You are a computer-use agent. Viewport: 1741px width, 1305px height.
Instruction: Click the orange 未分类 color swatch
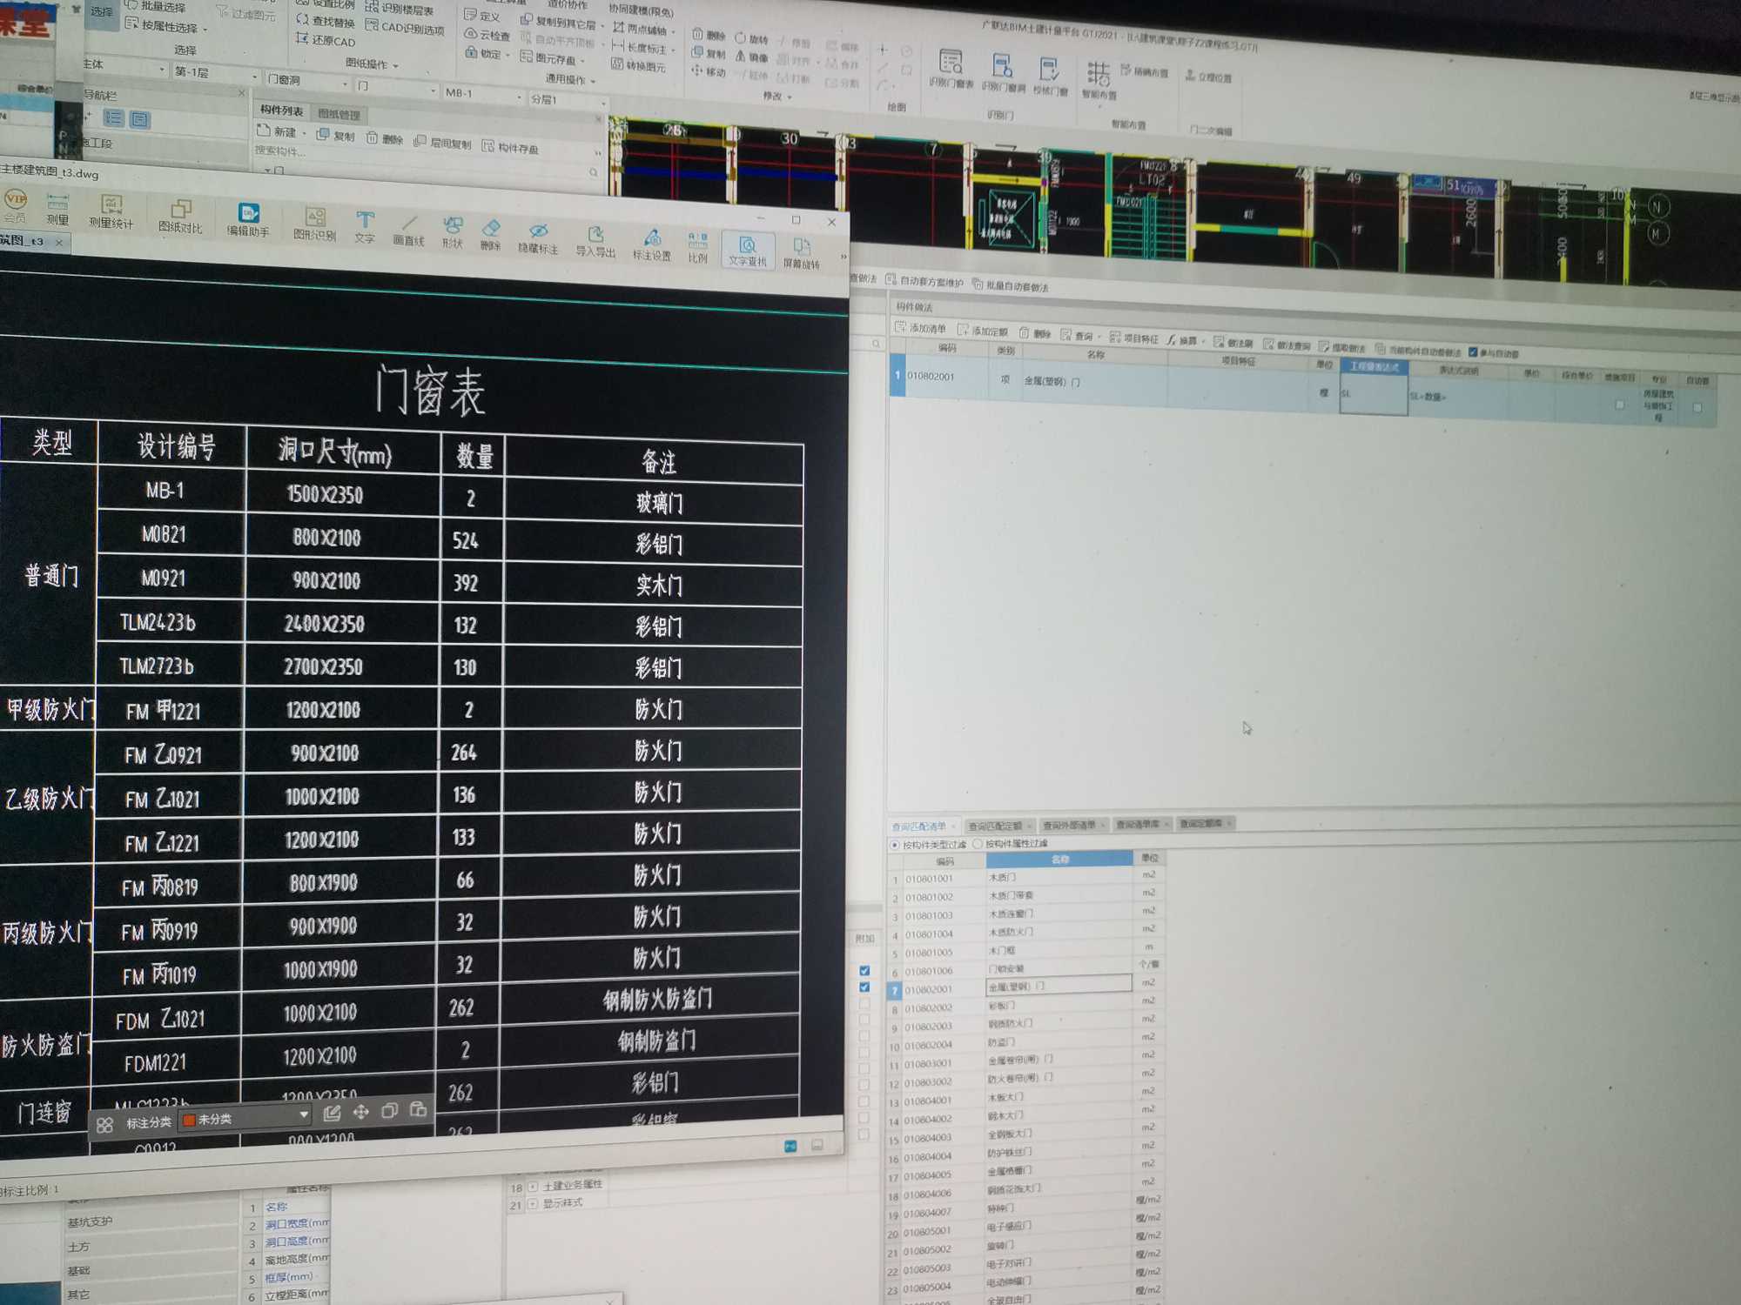pyautogui.click(x=188, y=1120)
